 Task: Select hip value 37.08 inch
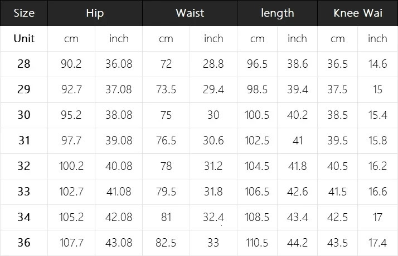119,89
